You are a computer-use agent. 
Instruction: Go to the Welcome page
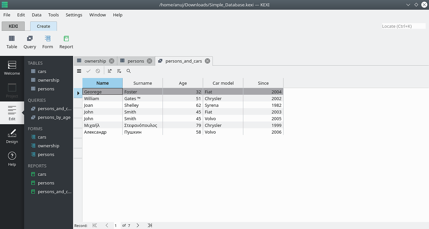pyautogui.click(x=12, y=68)
